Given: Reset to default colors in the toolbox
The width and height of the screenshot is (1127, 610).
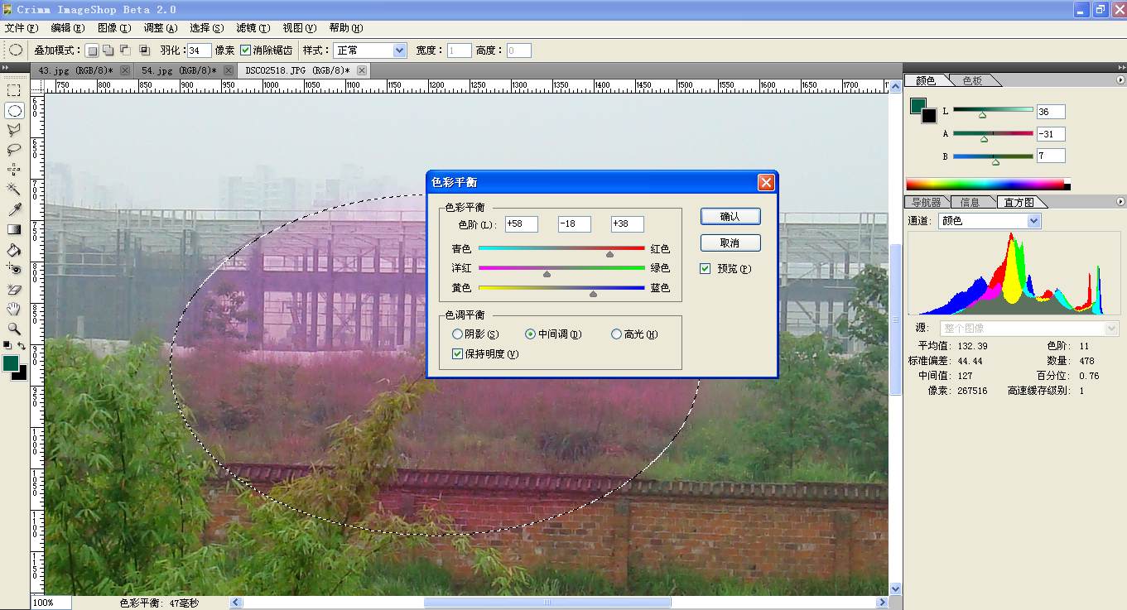Looking at the screenshot, I should (7, 345).
